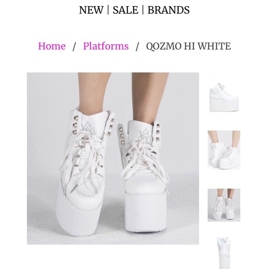Click the divider between SALE and BRANDS
The width and height of the screenshot is (269, 269).
143,10
